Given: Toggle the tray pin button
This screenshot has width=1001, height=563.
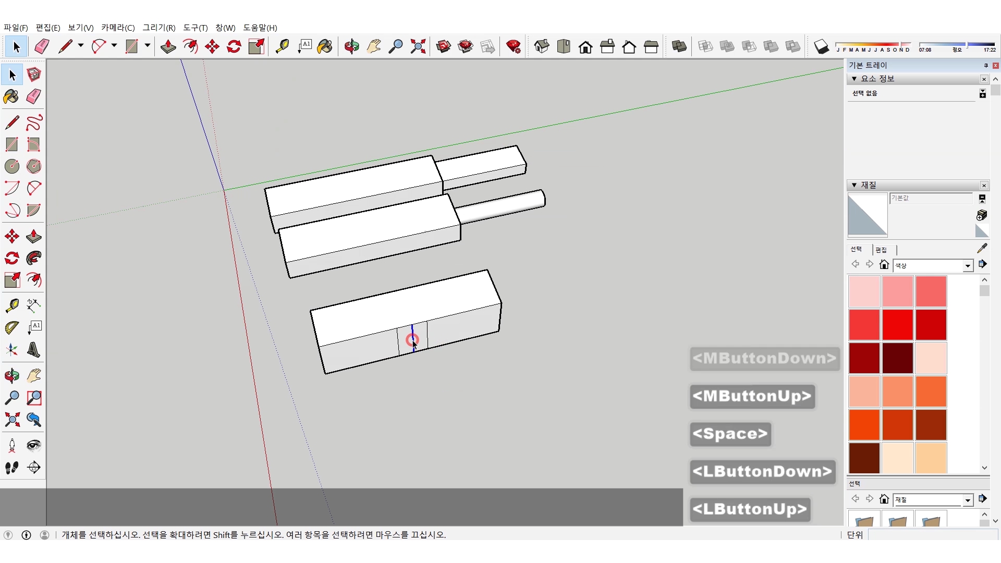Looking at the screenshot, I should 985,66.
